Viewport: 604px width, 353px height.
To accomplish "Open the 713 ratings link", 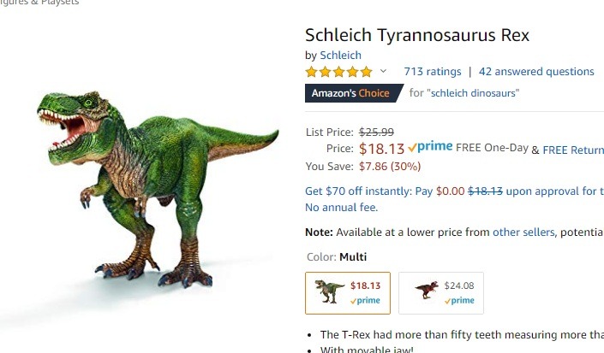I will [432, 72].
